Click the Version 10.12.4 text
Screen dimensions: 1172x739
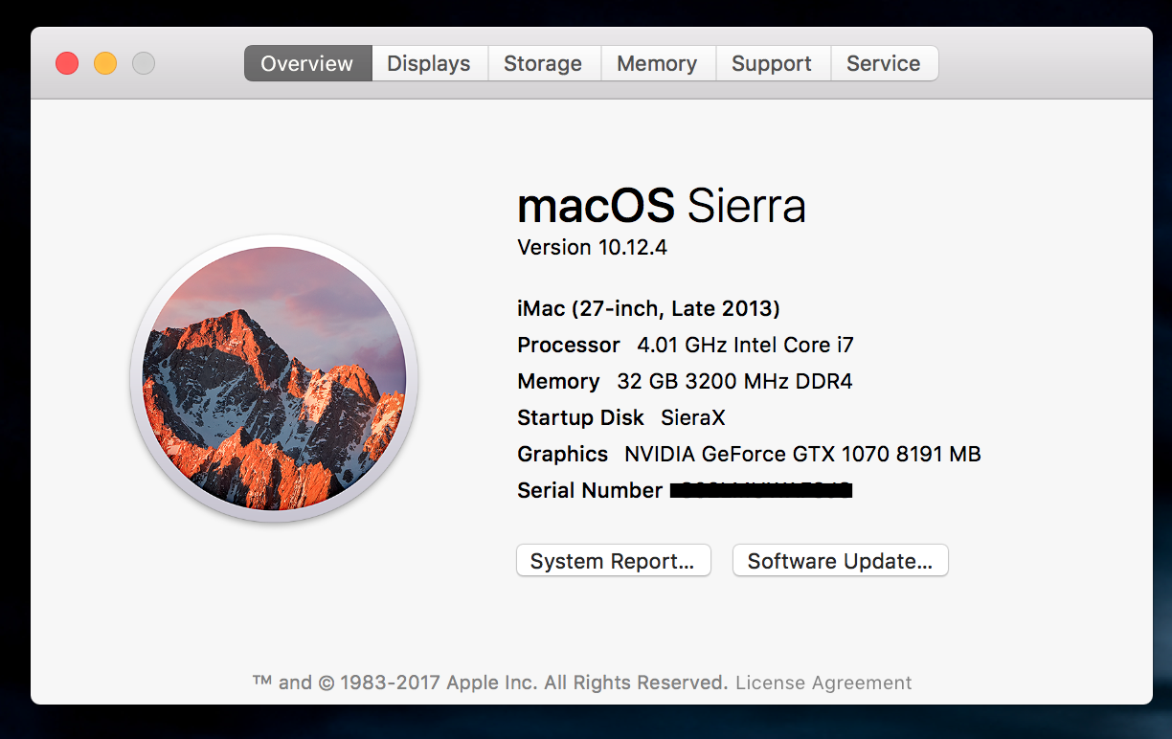(592, 247)
